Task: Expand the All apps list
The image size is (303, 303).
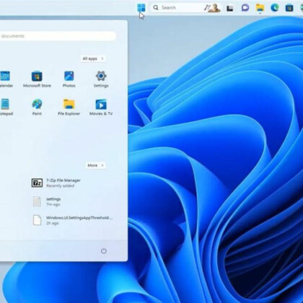Action: click(93, 58)
